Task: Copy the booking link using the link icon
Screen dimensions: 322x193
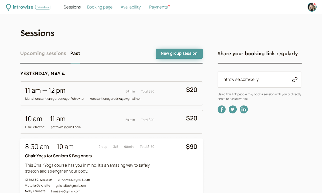Action: [295, 79]
